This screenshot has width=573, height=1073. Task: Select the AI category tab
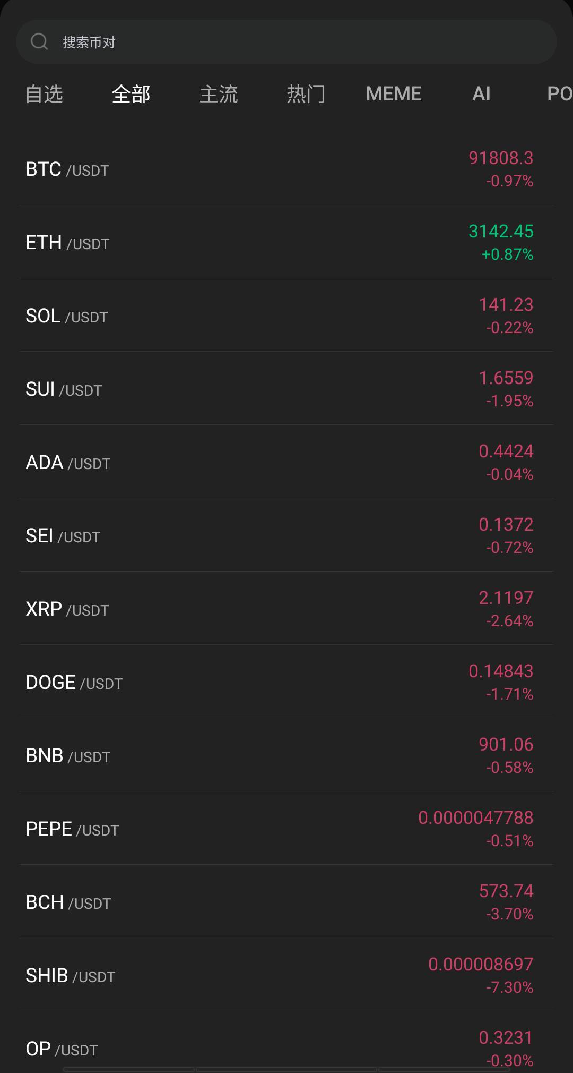tap(481, 94)
